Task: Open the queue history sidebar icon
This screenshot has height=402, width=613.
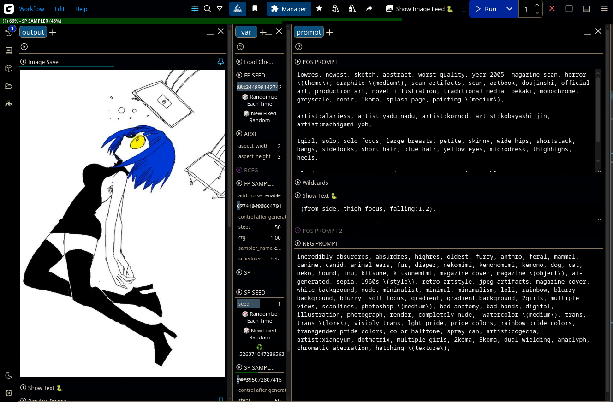Action: click(9, 32)
